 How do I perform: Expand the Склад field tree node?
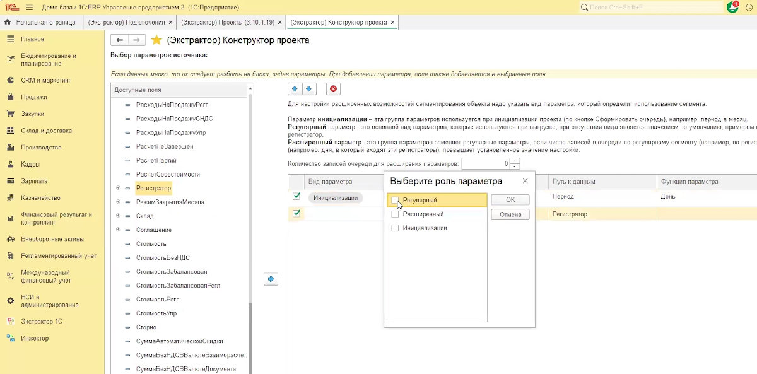point(118,216)
